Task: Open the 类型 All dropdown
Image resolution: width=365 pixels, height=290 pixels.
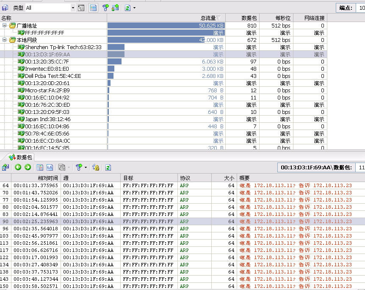Action: [x=72, y=8]
